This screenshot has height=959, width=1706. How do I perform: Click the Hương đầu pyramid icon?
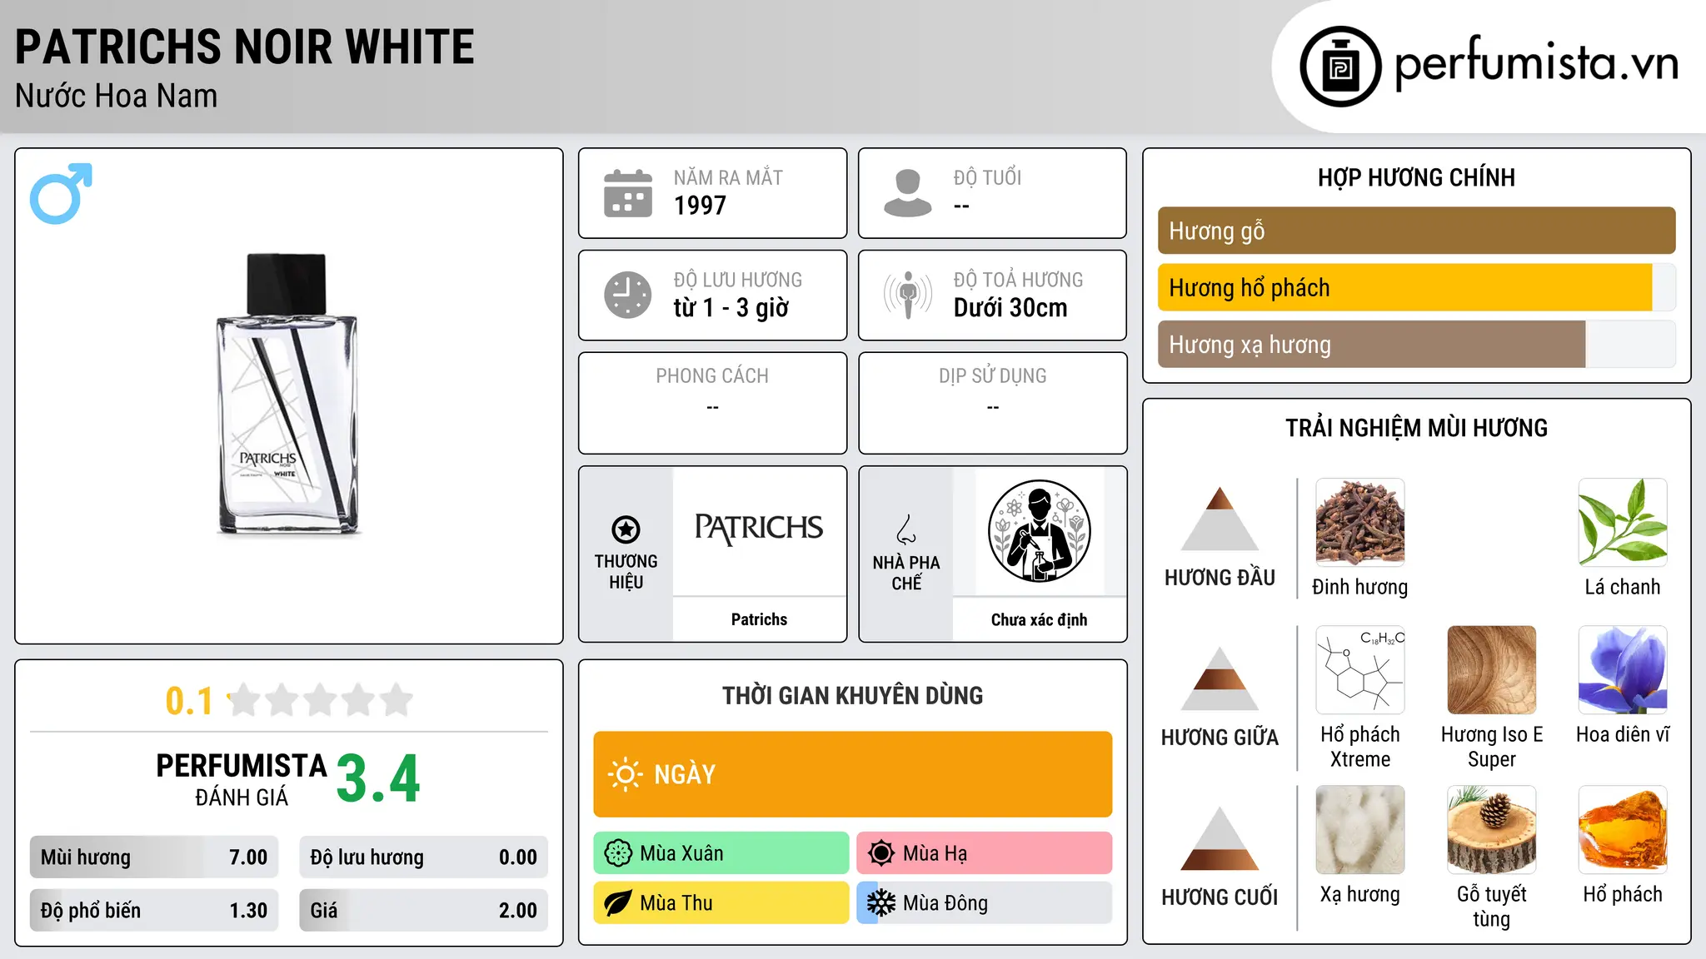pos(1220,519)
